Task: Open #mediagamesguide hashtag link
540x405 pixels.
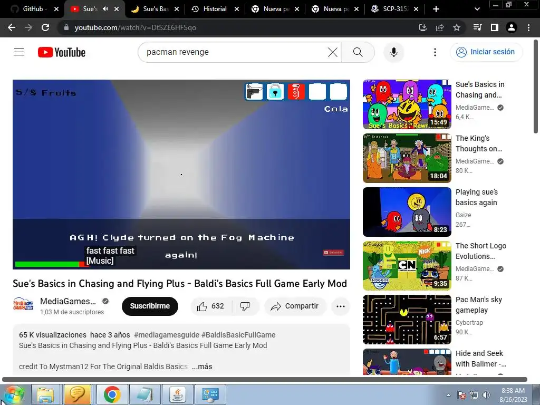Action: click(166, 335)
